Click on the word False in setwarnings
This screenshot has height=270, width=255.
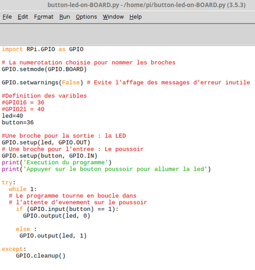pos(71,83)
